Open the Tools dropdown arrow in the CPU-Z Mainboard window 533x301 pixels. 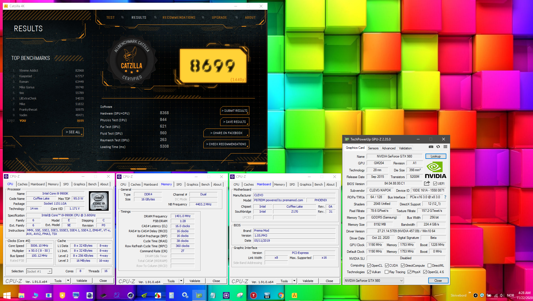pos(294,281)
